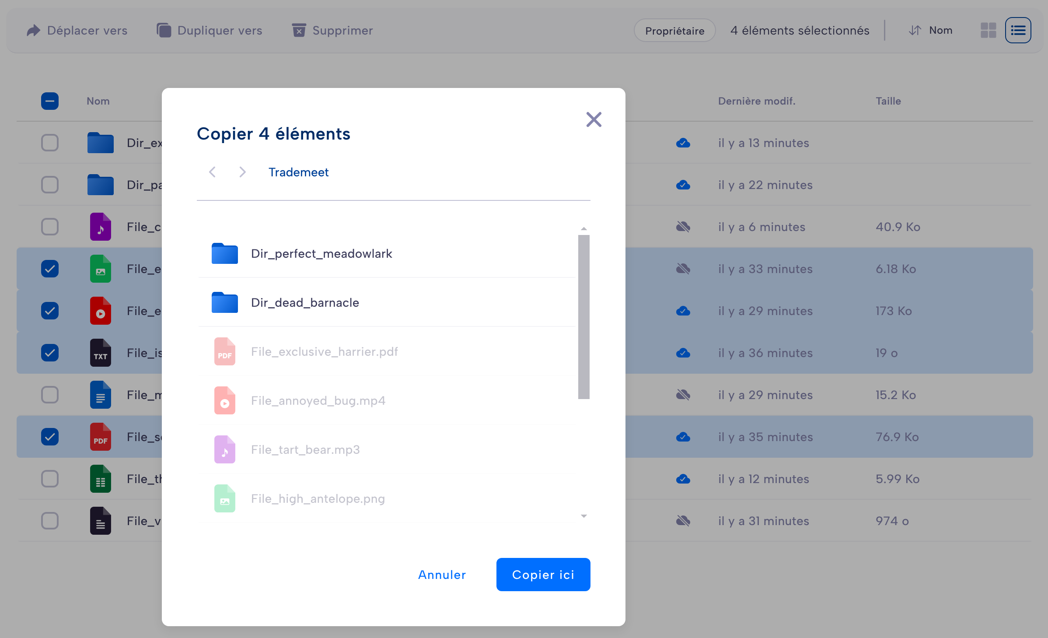Click the Propriétaire filter chip
Viewport: 1048px width, 638px height.
point(674,31)
